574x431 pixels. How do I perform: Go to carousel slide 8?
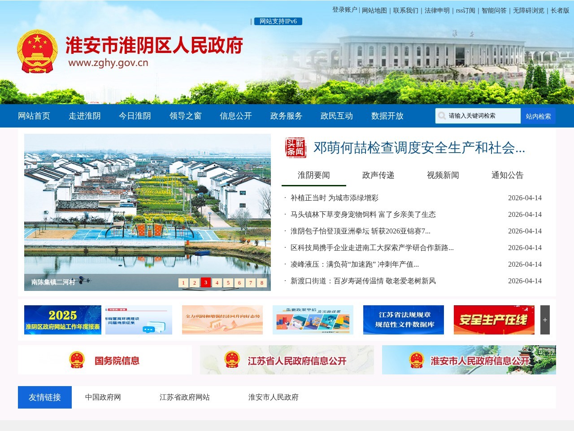point(262,282)
